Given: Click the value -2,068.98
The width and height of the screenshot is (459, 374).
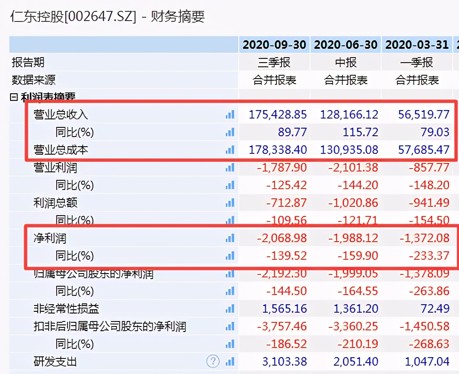Looking at the screenshot, I should pyautogui.click(x=282, y=238).
